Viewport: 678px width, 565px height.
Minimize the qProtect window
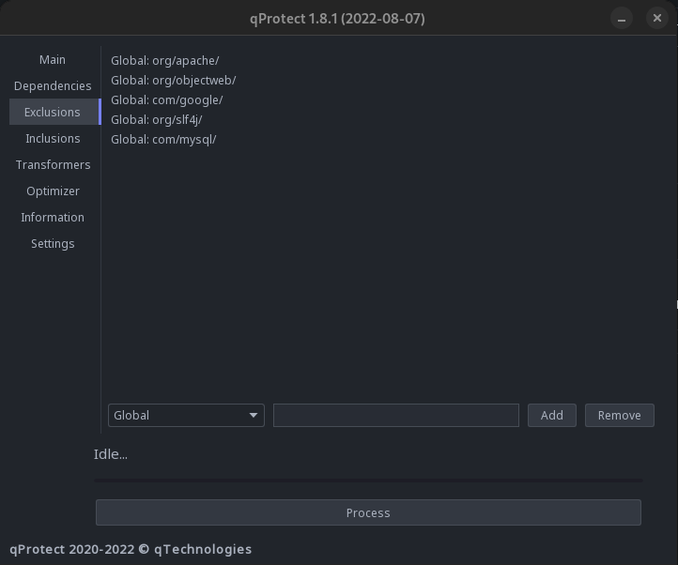621,18
